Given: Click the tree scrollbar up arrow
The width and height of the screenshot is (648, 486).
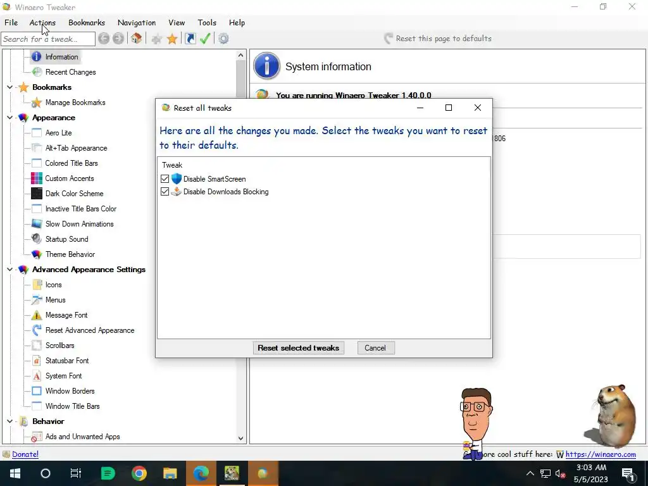Looking at the screenshot, I should [240, 56].
